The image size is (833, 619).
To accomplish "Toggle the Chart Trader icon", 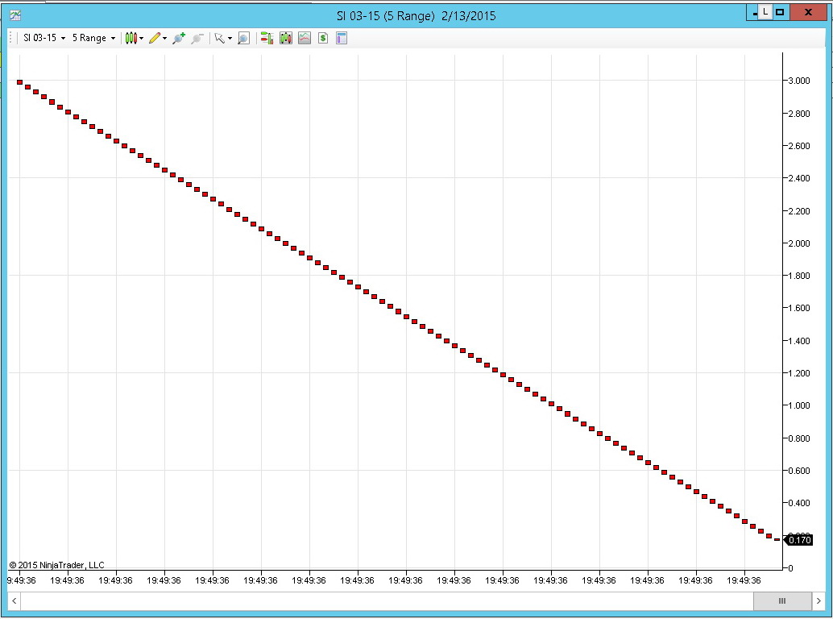I will click(267, 38).
